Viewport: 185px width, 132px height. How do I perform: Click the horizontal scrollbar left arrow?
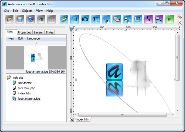pos(76,115)
